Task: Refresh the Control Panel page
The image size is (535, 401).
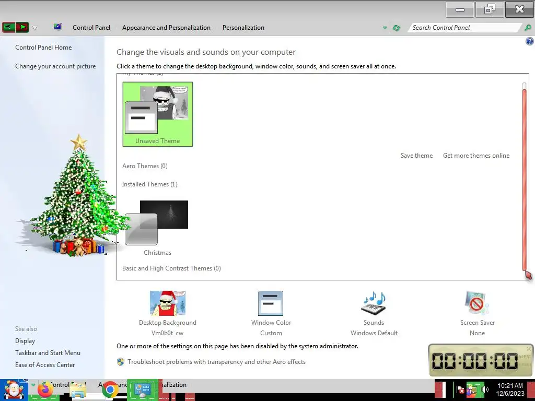Action: 396,28
